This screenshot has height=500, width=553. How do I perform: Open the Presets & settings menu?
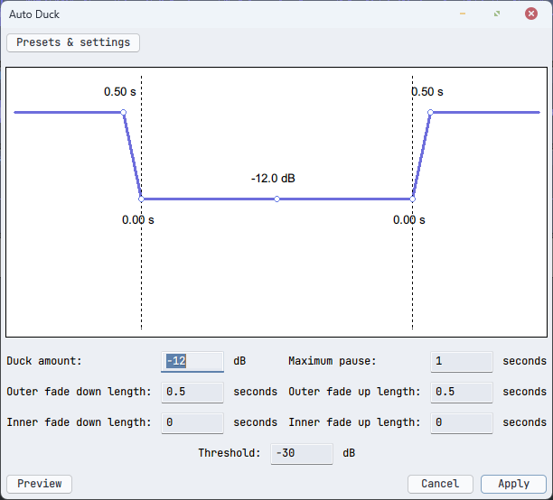coord(73,42)
